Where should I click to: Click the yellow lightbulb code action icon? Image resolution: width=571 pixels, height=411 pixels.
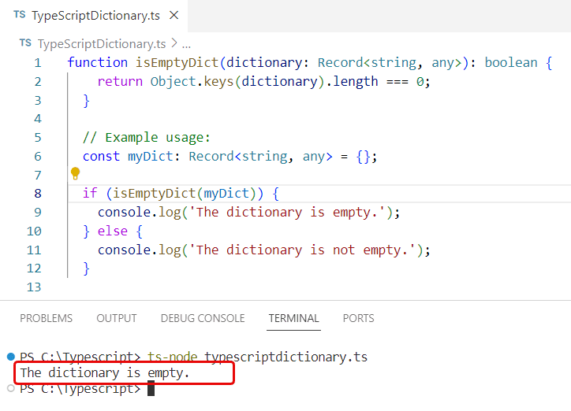(x=76, y=173)
